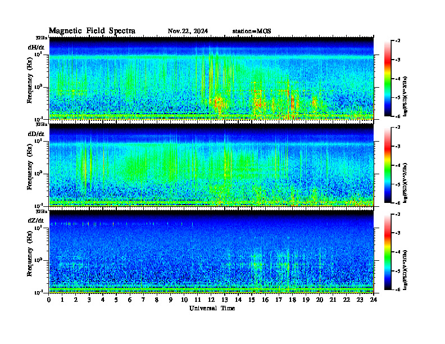This screenshot has height=344, width=445.
Task: Click the "-2" value on dZ/dt color bar
Action: click(398, 214)
